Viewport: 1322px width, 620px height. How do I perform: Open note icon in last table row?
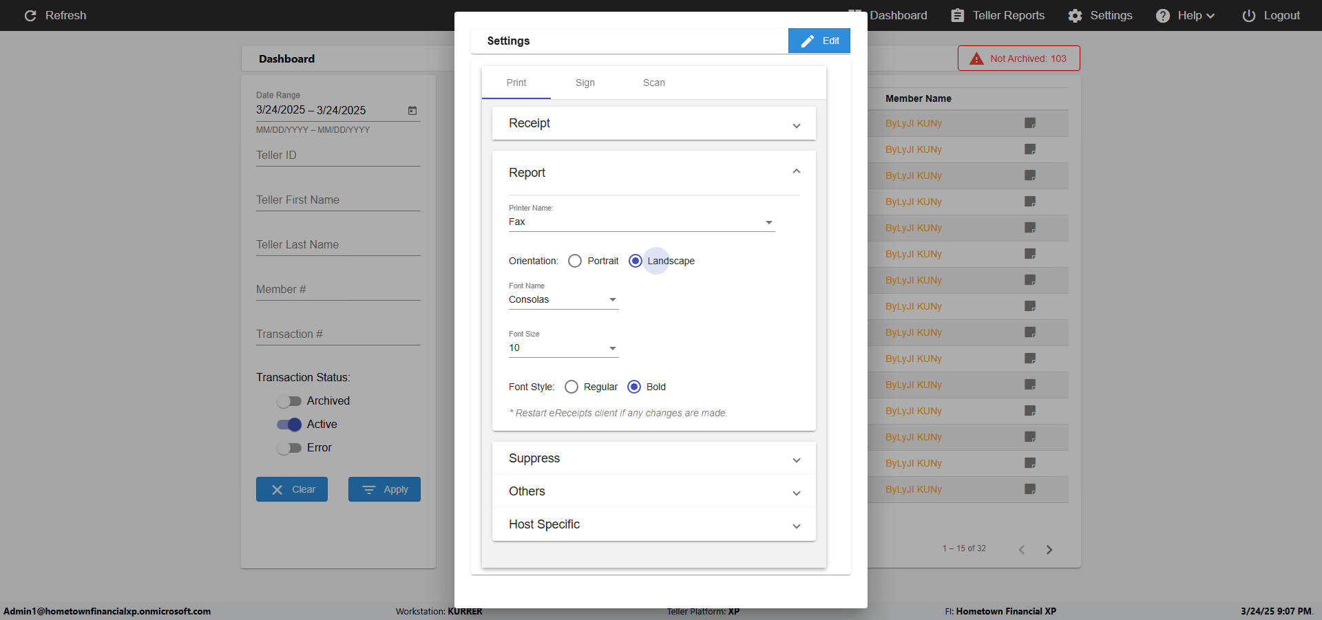[x=1030, y=489]
